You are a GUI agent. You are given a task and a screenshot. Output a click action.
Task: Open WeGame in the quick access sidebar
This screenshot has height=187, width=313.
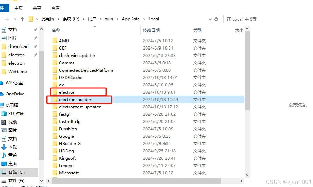(17, 72)
